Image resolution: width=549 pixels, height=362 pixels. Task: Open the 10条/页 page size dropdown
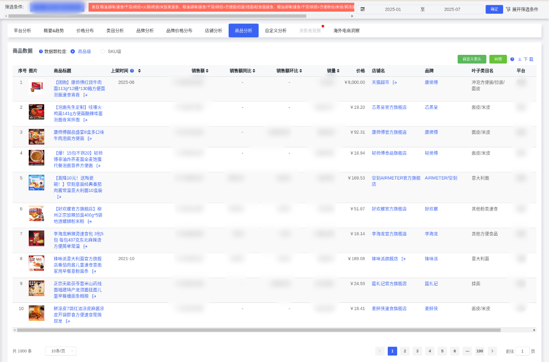coord(60,351)
